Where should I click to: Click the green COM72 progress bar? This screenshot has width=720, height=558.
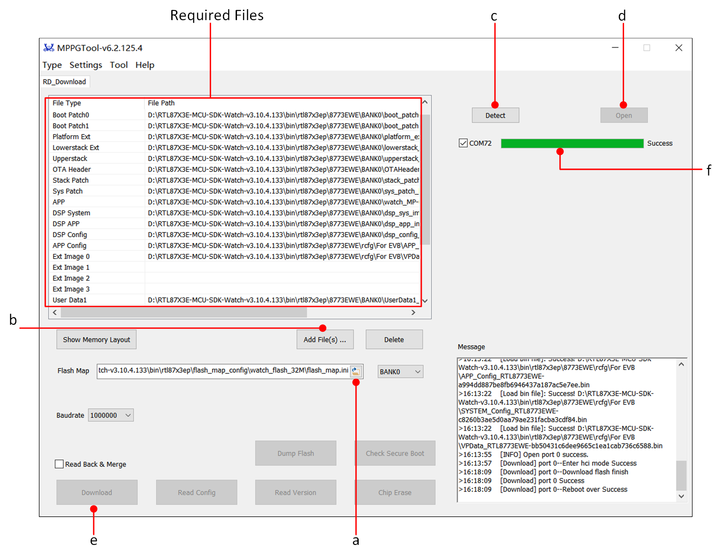pyautogui.click(x=572, y=144)
